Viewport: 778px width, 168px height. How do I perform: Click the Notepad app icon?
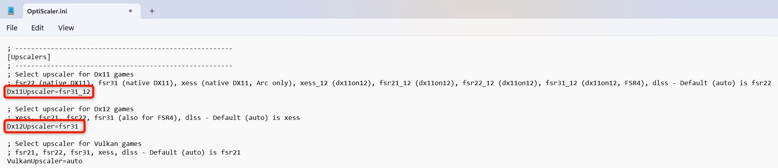tap(11, 11)
